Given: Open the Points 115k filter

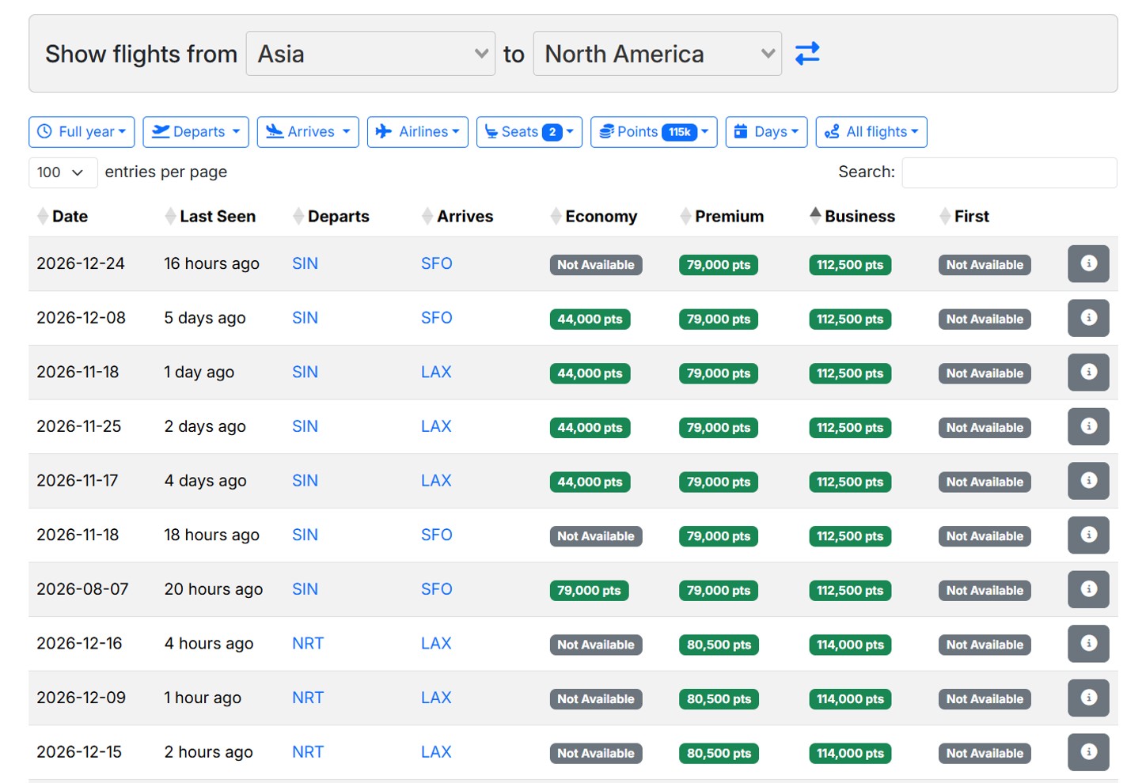Looking at the screenshot, I should (x=653, y=132).
